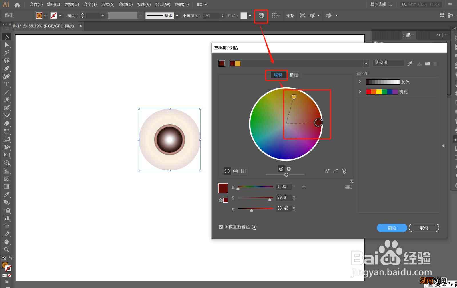Image resolution: width=457 pixels, height=288 pixels.
Task: Select the Direct Selection tool
Action: (x=7, y=45)
